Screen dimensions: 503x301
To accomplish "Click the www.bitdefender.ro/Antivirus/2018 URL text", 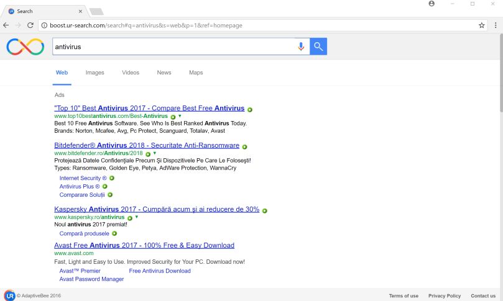I will [x=98, y=153].
